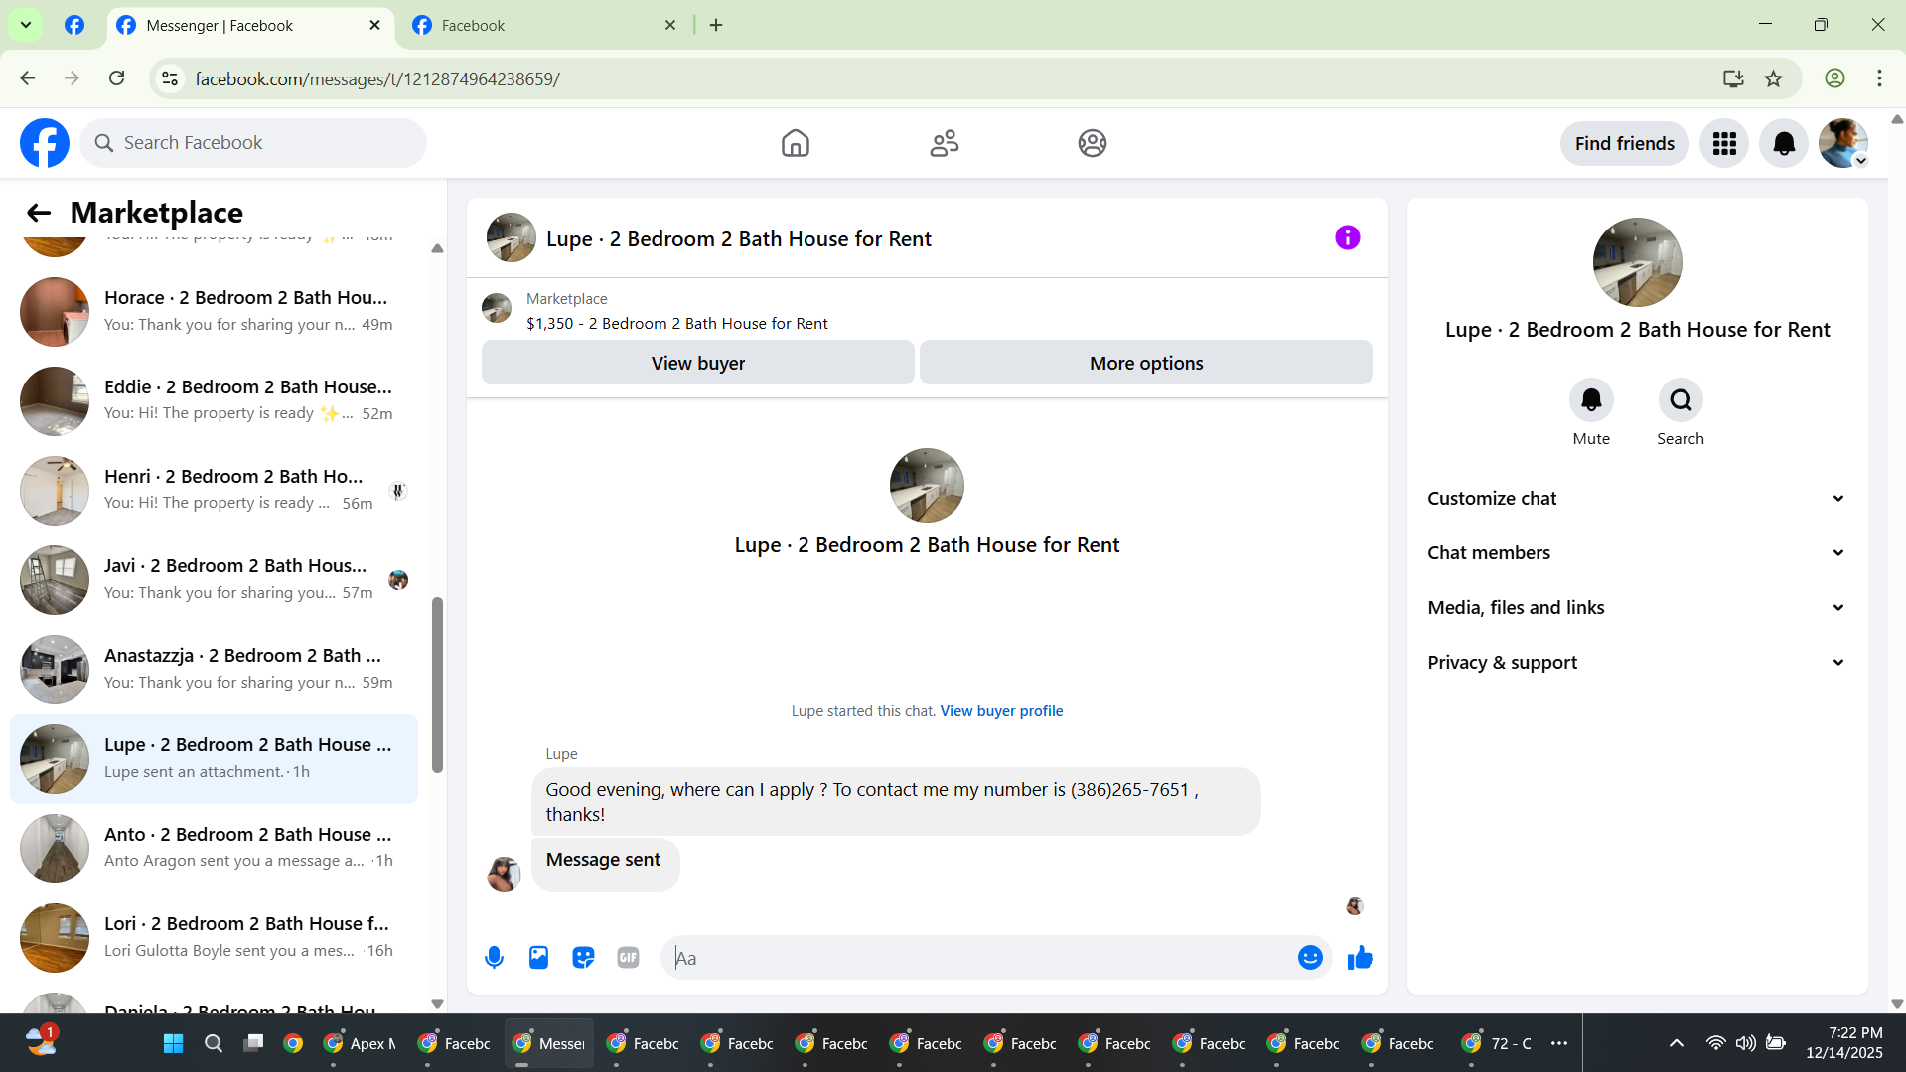Open the Anastazzja conversation

coord(214,670)
